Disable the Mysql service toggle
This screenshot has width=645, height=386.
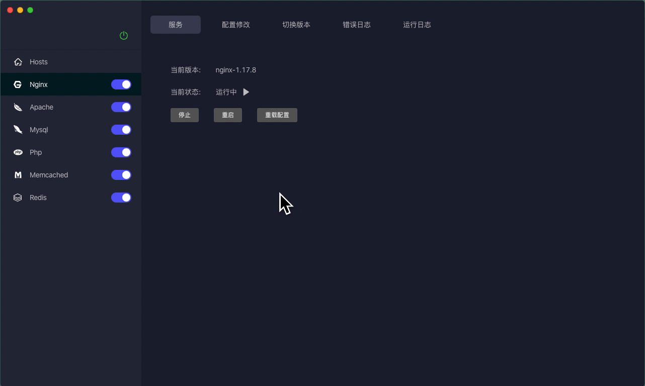point(121,129)
